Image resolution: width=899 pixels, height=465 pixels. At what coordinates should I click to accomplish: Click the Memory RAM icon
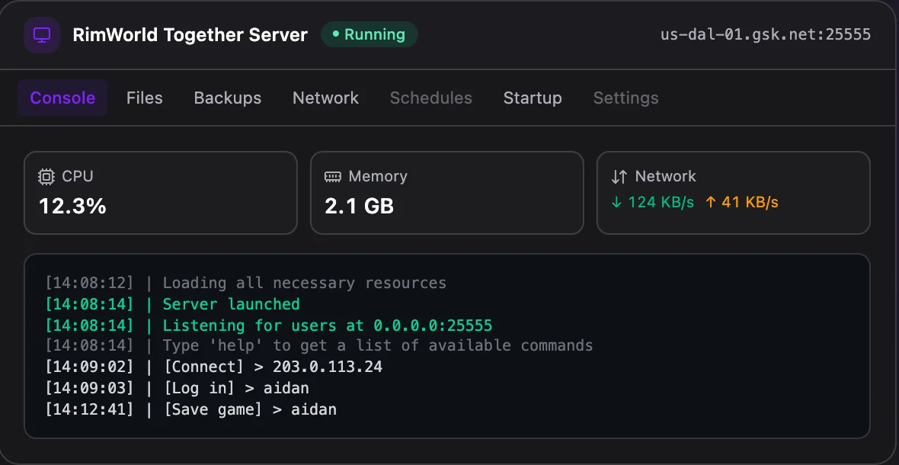click(x=332, y=176)
